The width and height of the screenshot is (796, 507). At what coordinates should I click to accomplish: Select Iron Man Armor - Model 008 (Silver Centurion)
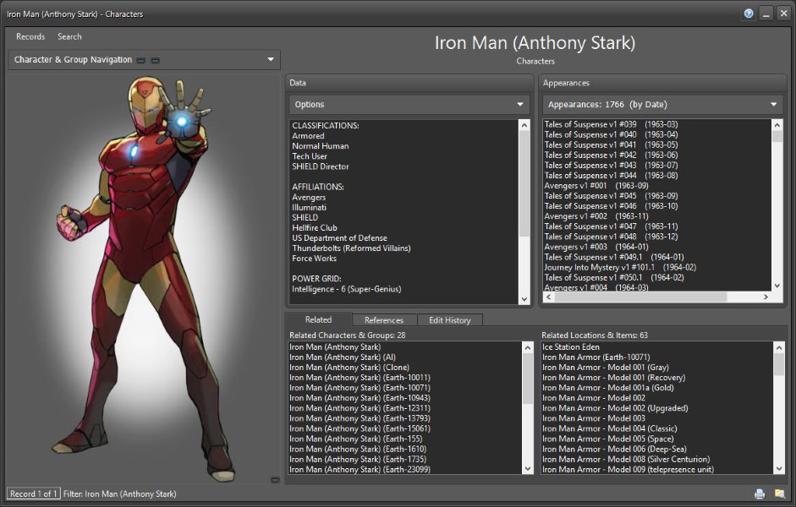(626, 459)
